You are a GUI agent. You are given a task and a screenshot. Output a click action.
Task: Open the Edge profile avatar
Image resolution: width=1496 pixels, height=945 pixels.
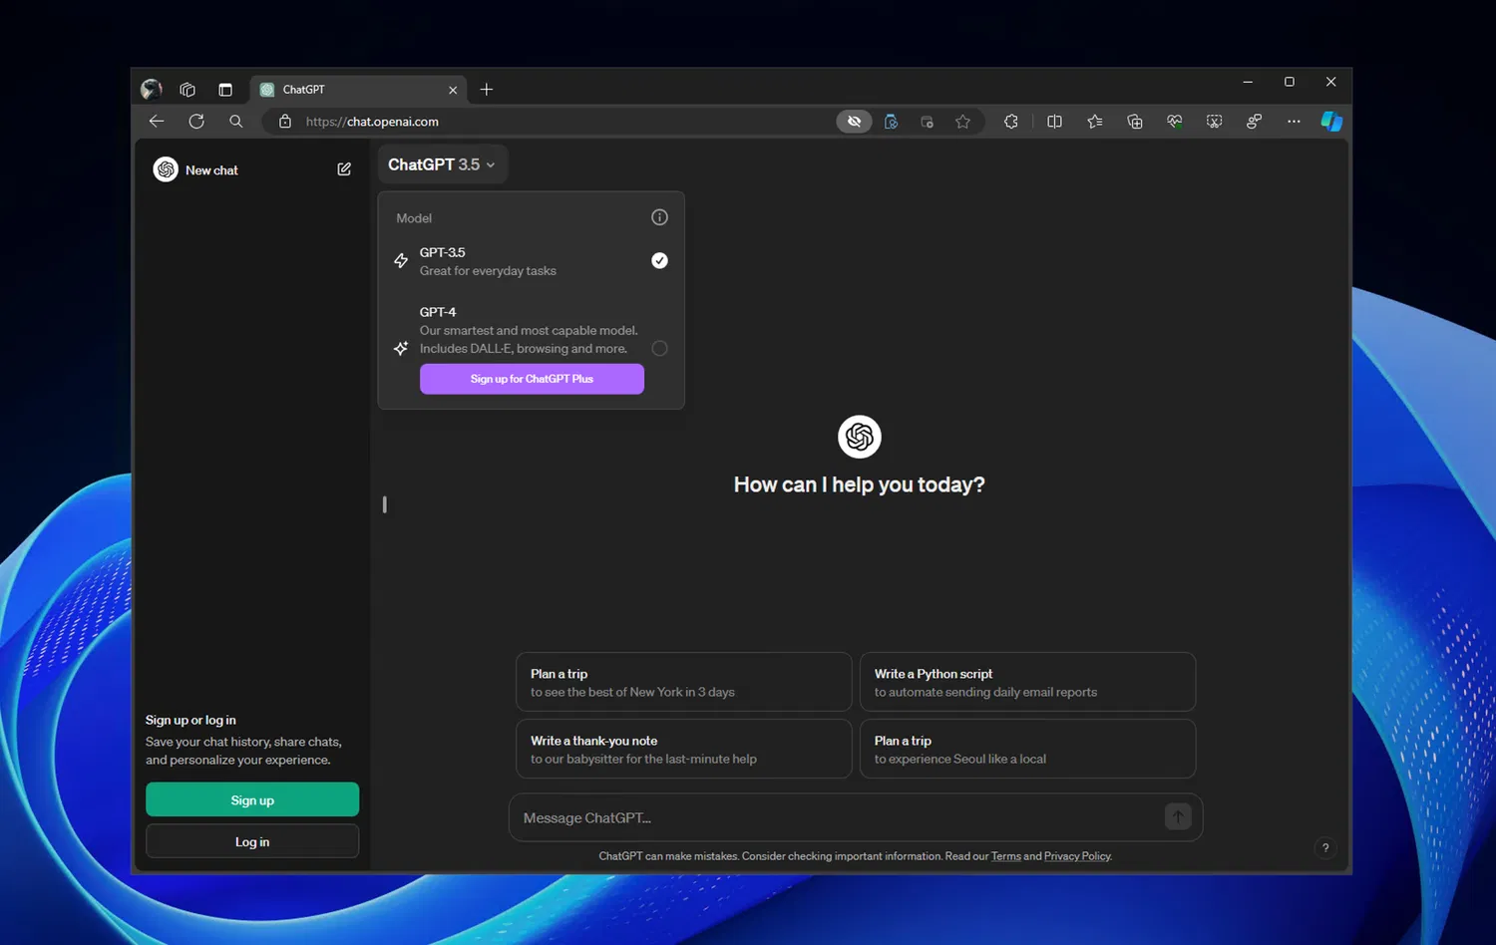pyautogui.click(x=152, y=90)
